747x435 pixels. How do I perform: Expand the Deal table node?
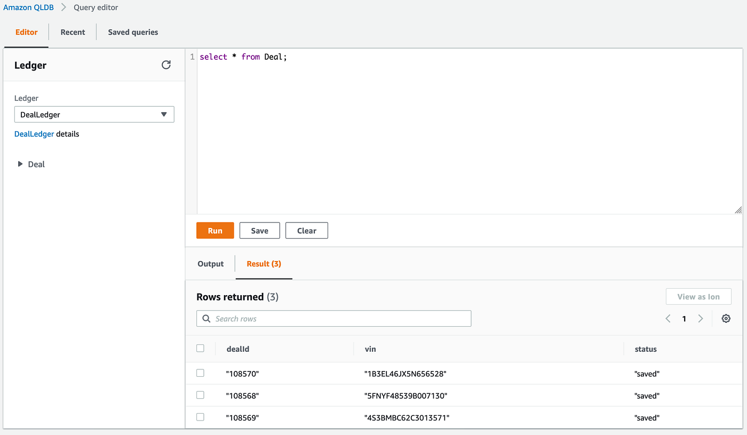(20, 164)
